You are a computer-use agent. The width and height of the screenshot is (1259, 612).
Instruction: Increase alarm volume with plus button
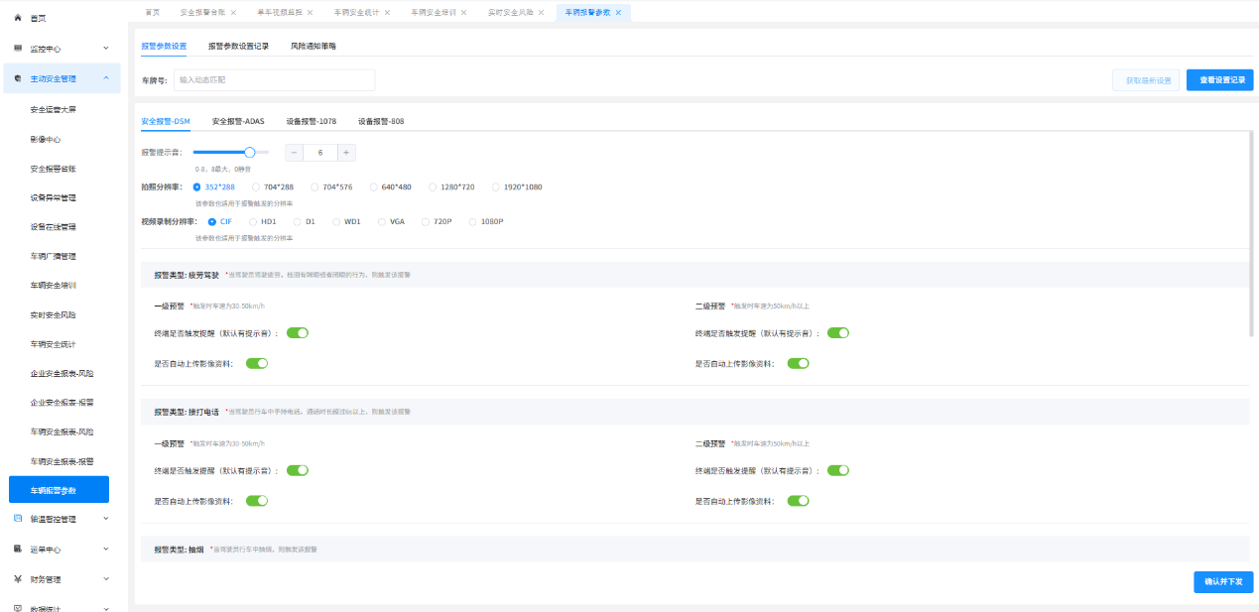tap(345, 153)
